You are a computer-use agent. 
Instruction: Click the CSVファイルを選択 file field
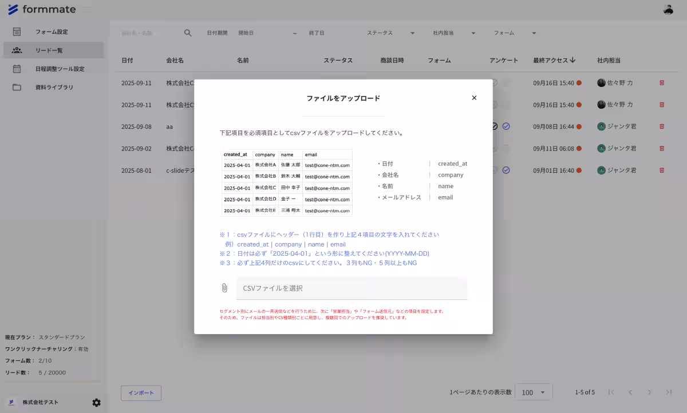click(x=352, y=288)
